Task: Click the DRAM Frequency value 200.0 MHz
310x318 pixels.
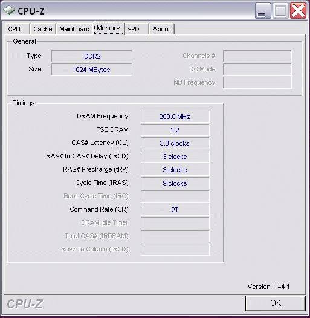Action: [x=175, y=117]
